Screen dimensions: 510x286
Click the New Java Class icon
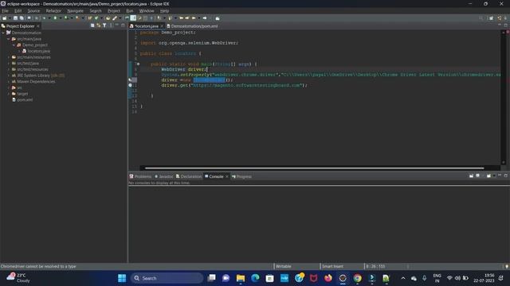click(x=96, y=18)
